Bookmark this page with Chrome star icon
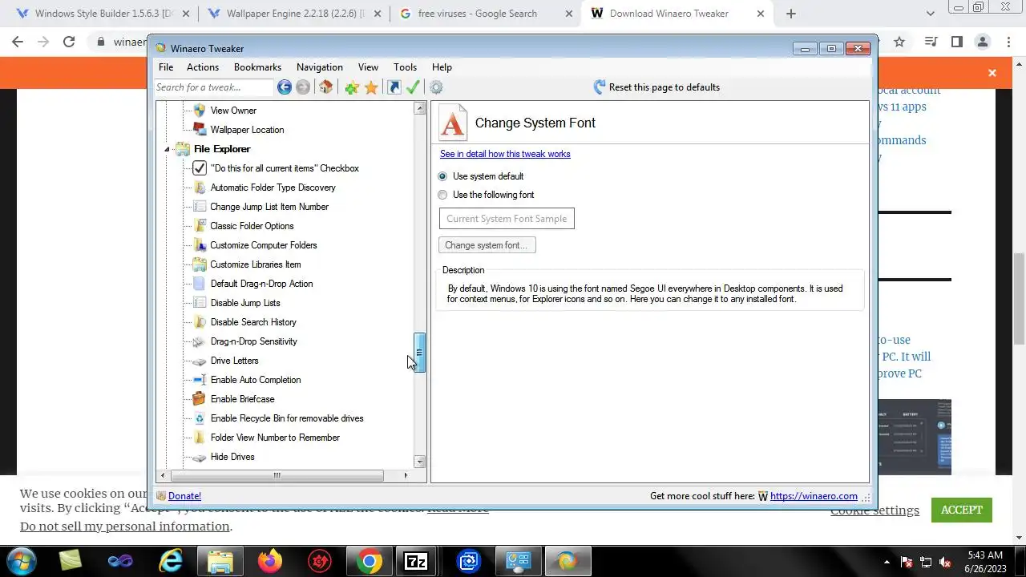 [899, 42]
